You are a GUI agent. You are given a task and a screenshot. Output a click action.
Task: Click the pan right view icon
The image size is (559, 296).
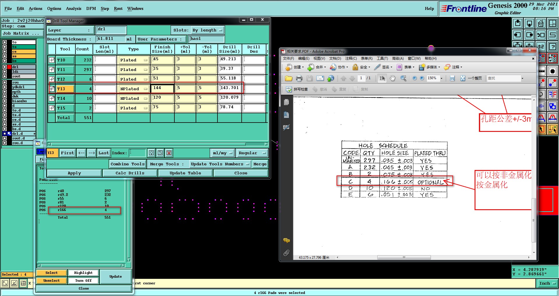pos(529,35)
